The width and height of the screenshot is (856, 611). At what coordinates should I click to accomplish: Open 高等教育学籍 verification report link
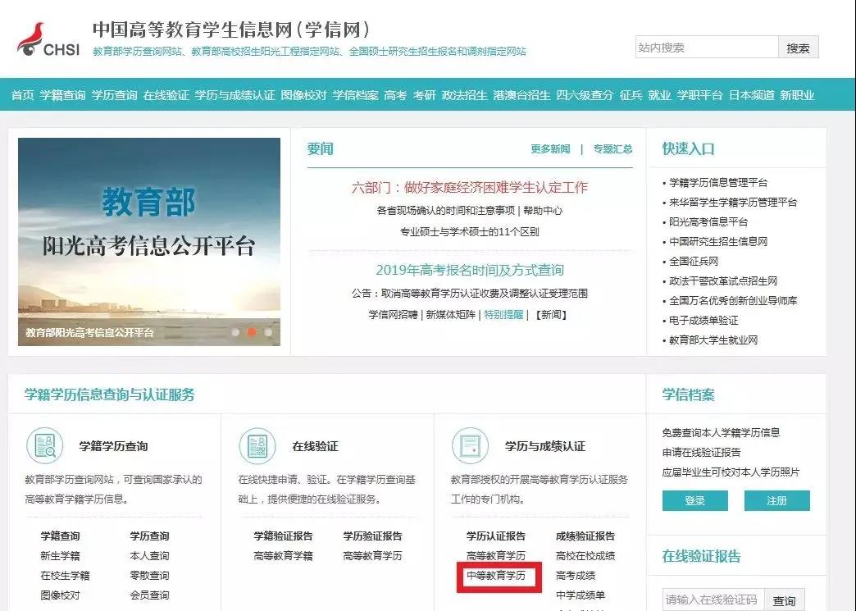[284, 556]
